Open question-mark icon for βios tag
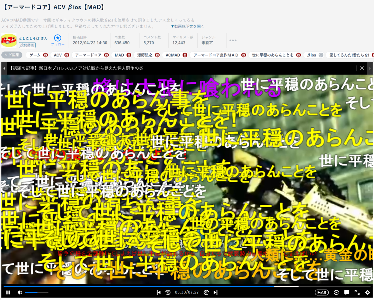Screen dimensions: 374x300 tap(321, 55)
